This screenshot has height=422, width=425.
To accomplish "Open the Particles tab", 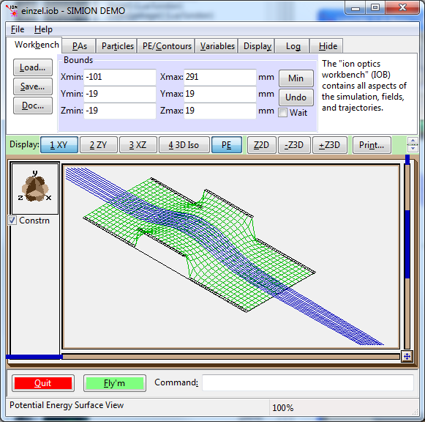I will pyautogui.click(x=117, y=46).
